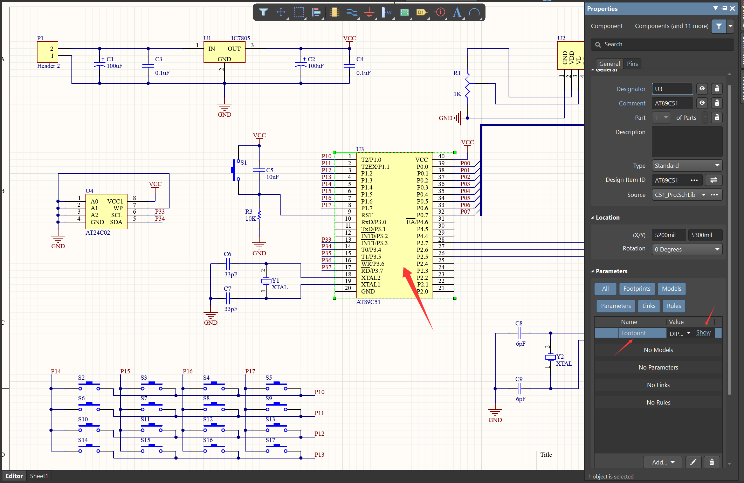Open the selection filter funnel tool
This screenshot has width=744, height=483.
pos(263,13)
